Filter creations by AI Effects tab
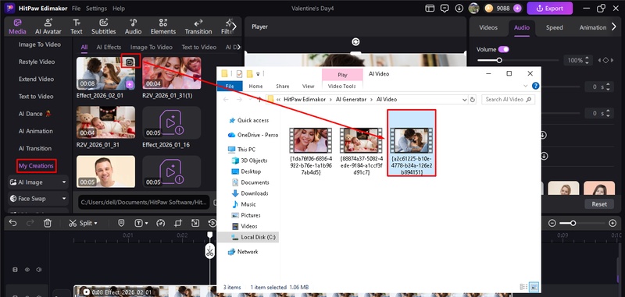Image resolution: width=625 pixels, height=297 pixels. 109,47
